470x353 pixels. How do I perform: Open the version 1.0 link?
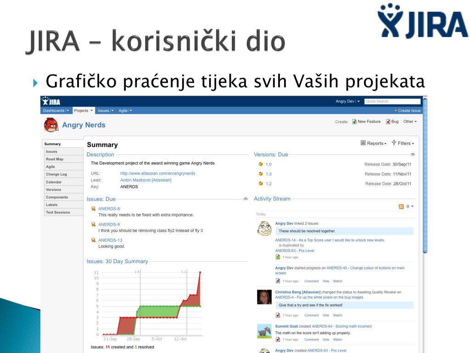click(269, 165)
